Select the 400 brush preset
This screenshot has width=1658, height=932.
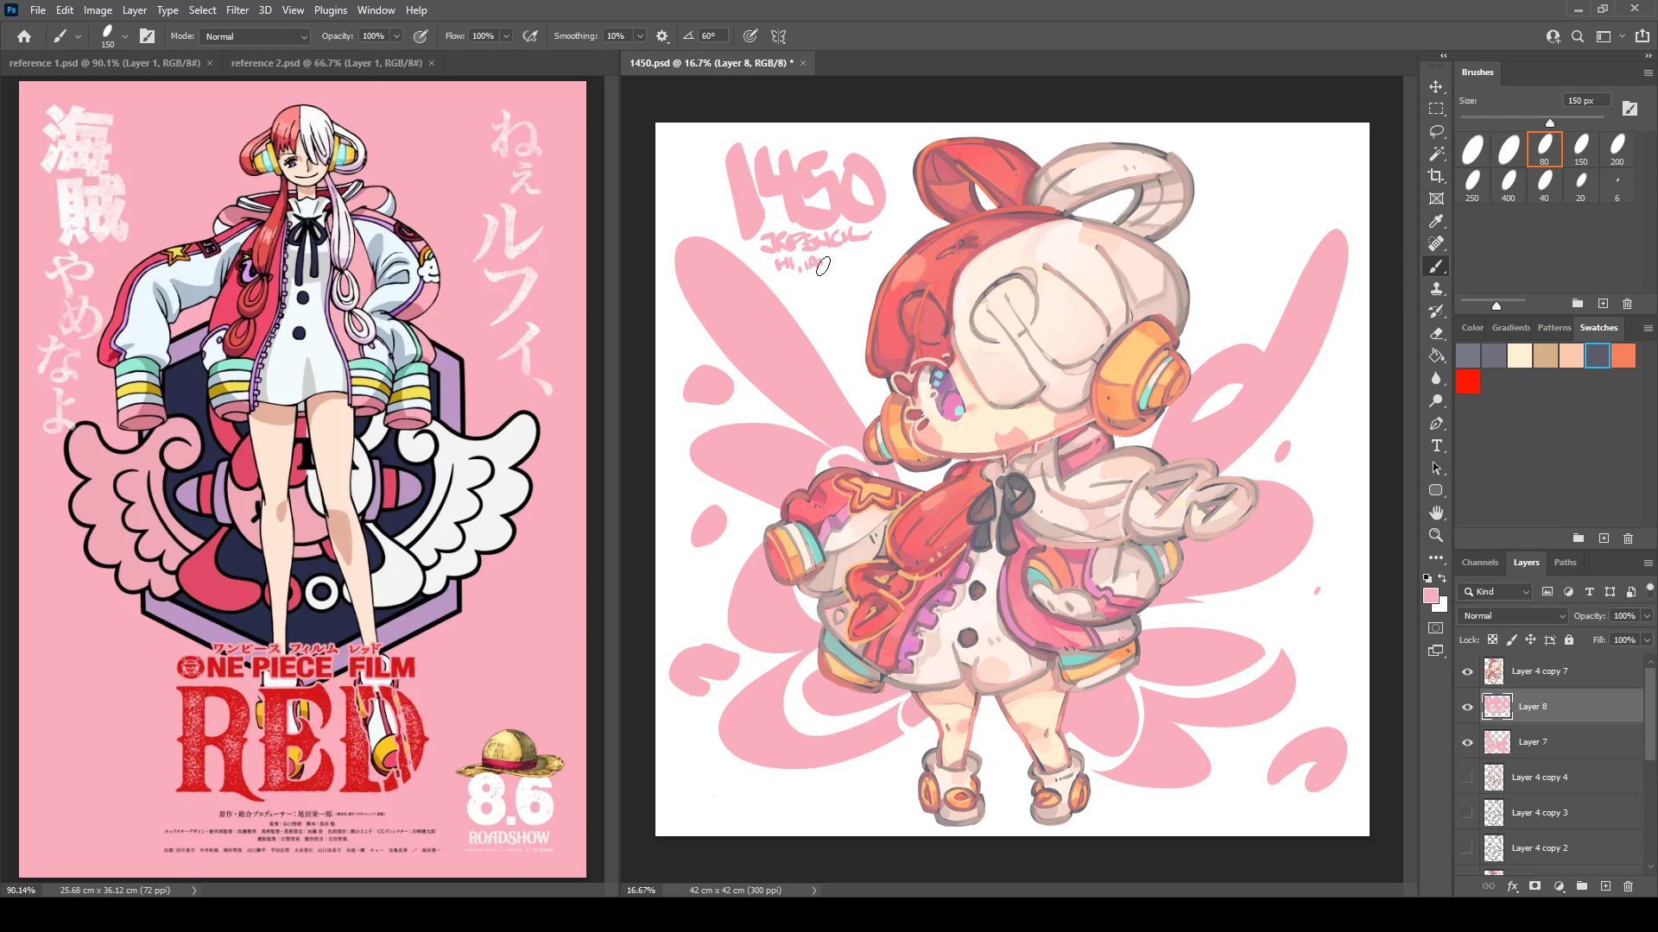pos(1508,186)
